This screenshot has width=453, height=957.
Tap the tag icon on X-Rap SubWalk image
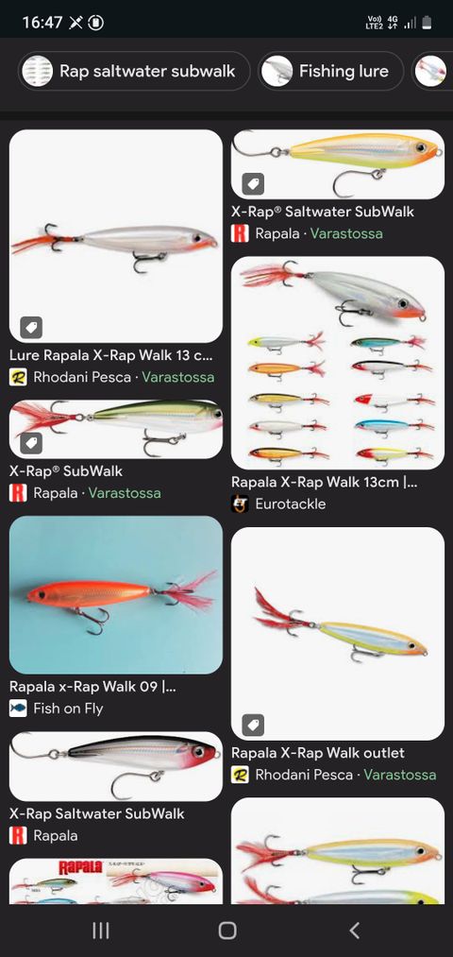pyautogui.click(x=31, y=443)
